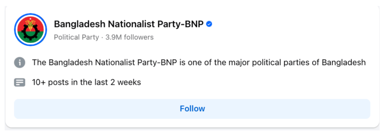Open the Bangladesh Nationalist Party-BNP page name
The height and width of the screenshot is (132, 384).
click(128, 24)
